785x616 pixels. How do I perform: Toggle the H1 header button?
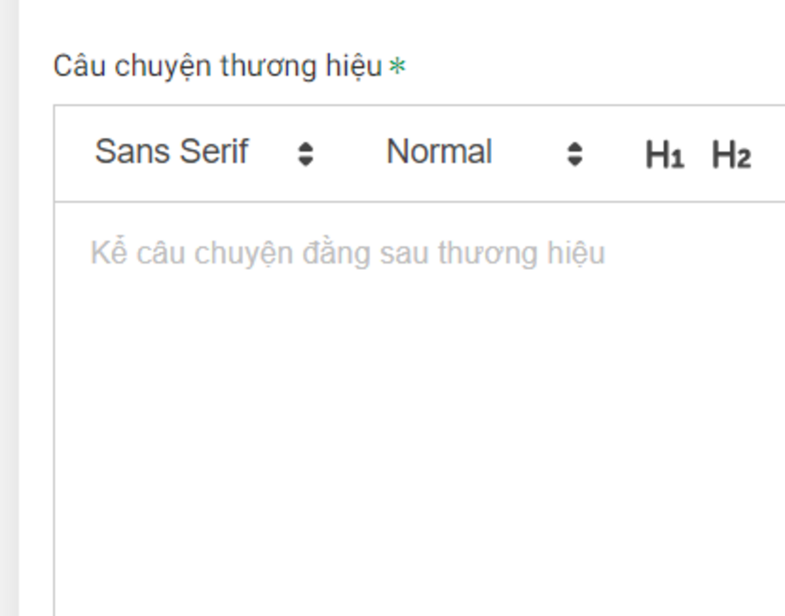(664, 155)
